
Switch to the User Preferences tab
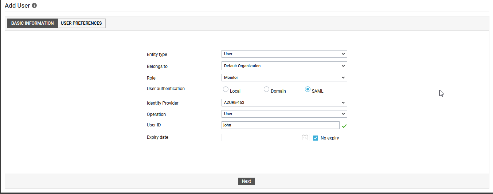[x=81, y=23]
